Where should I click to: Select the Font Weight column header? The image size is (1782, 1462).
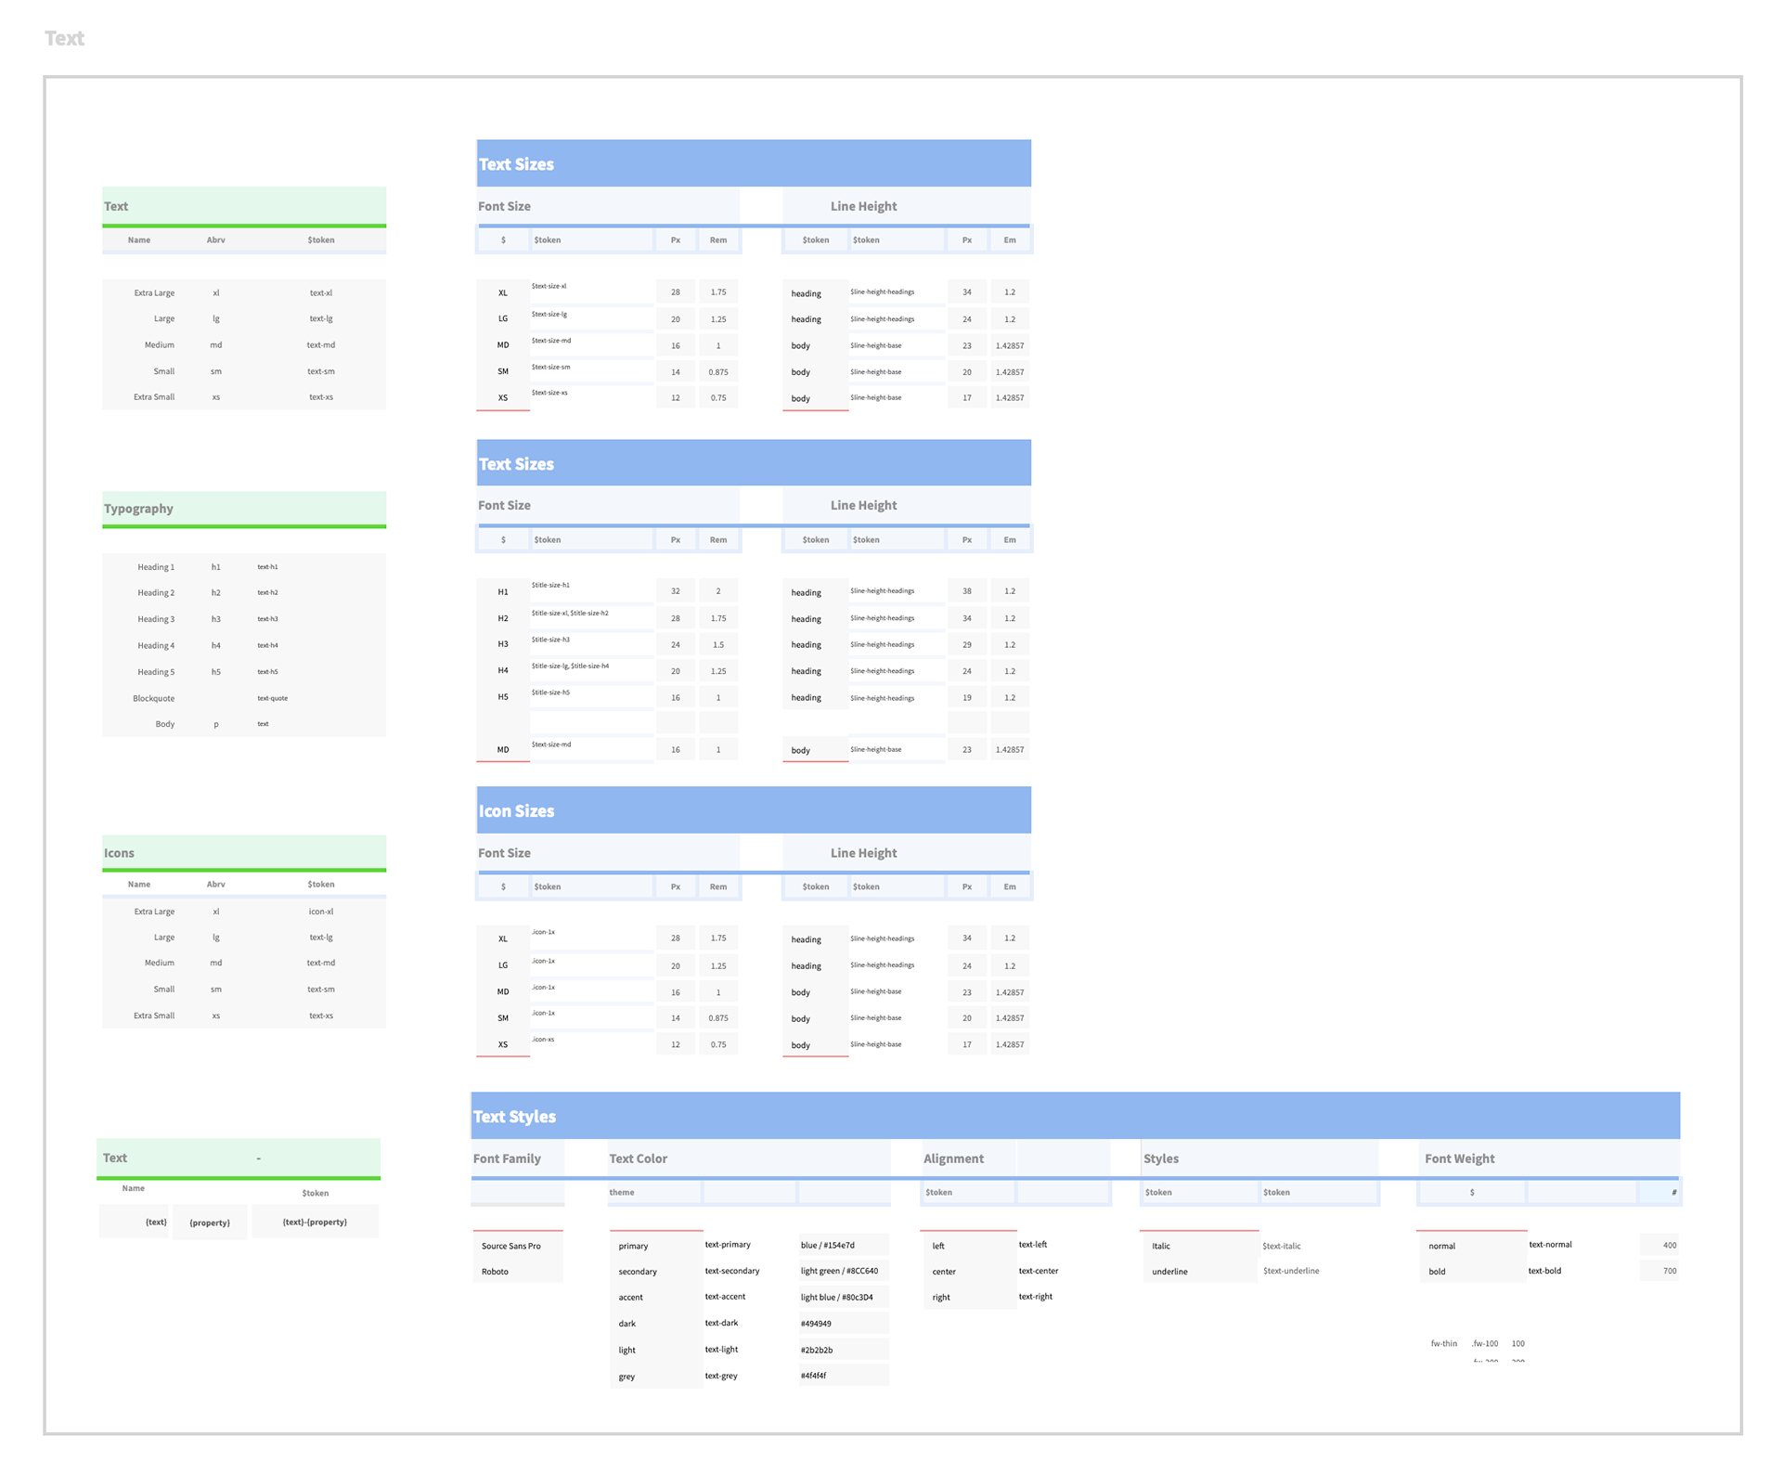[1459, 1158]
